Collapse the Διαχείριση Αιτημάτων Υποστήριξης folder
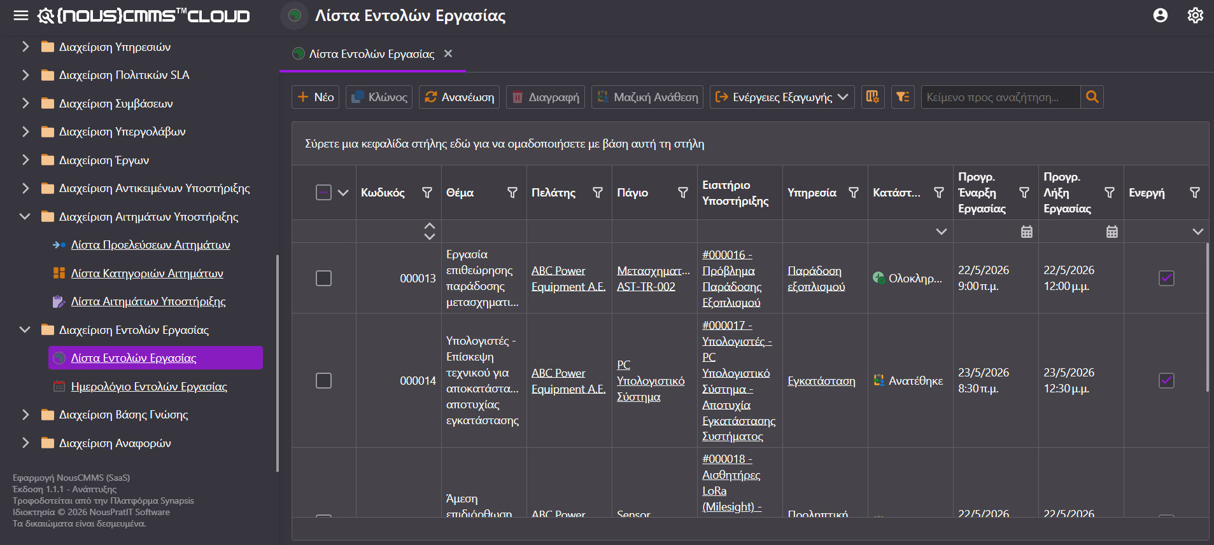 pyautogui.click(x=25, y=216)
